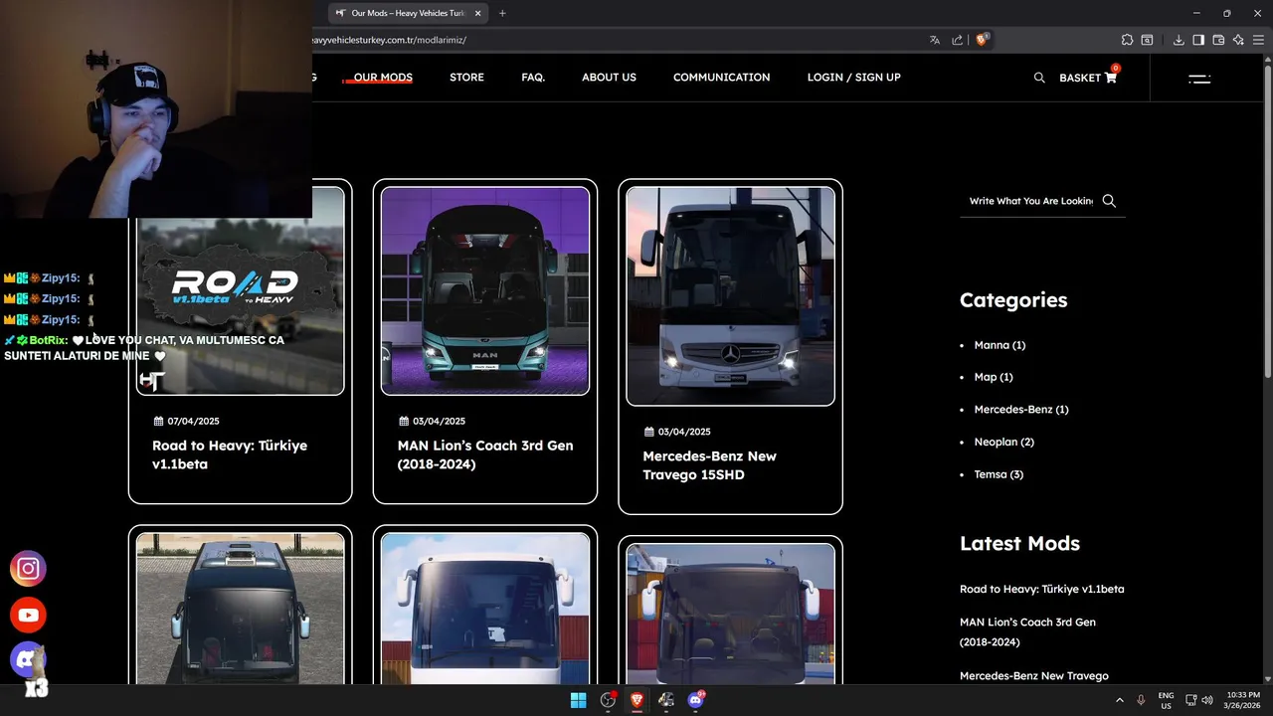The height and width of the screenshot is (716, 1273).
Task: Click the Instagram overlay icon
Action: (28, 569)
